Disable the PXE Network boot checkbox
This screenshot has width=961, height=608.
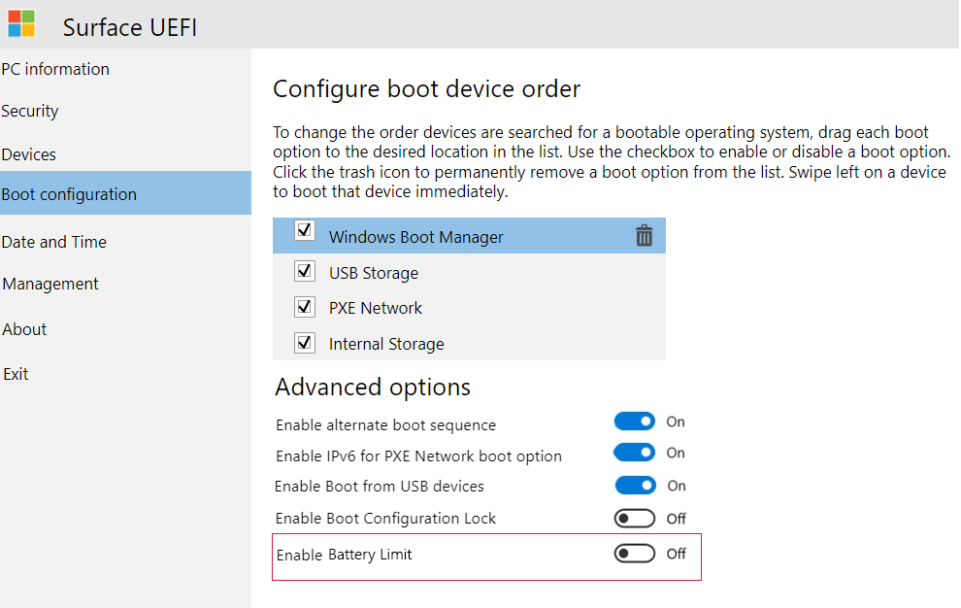point(304,307)
